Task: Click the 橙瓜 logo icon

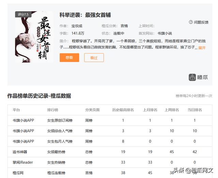Action: pyautogui.click(x=192, y=77)
